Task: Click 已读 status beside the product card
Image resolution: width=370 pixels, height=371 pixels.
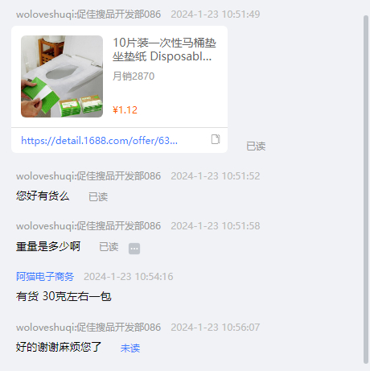Action: click(256, 146)
